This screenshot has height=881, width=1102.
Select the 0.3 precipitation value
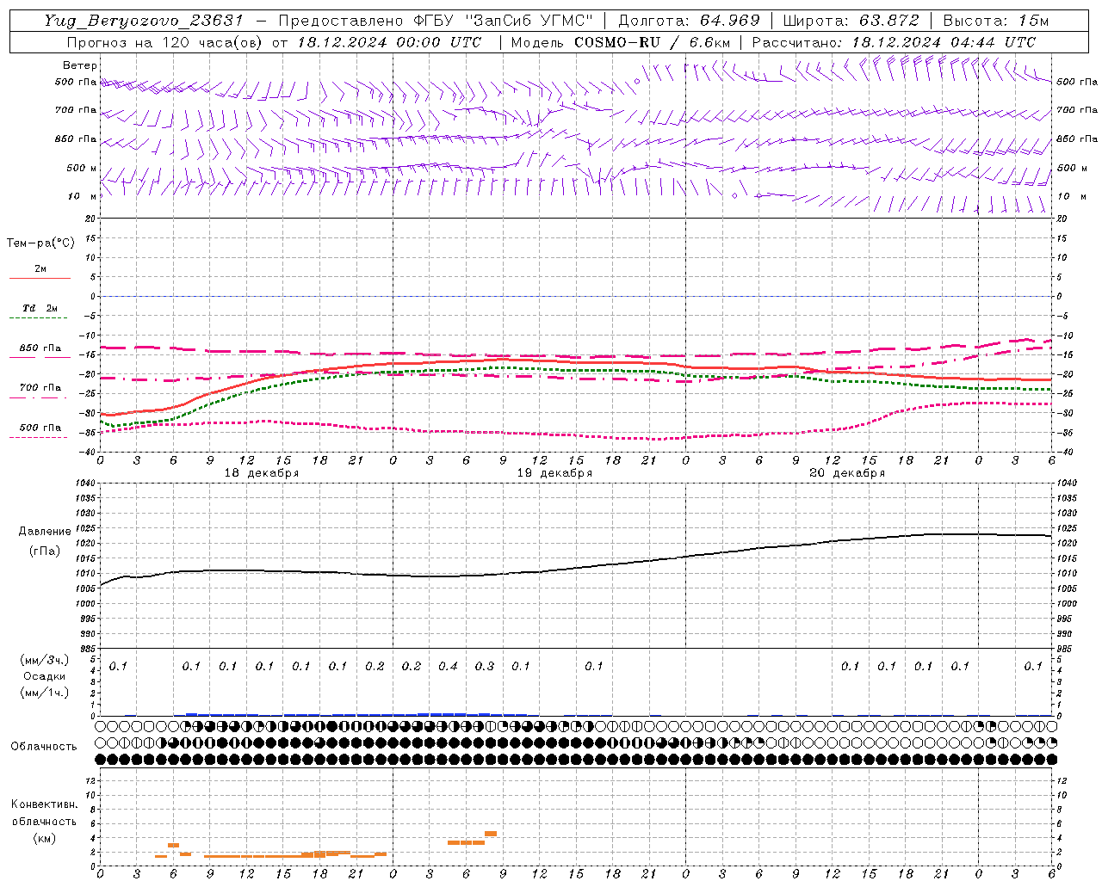pyautogui.click(x=485, y=666)
